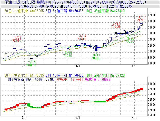Select 10日 終値平滑 legend in candlestick chart
Viewport: 160px width, 121px height.
105,11
